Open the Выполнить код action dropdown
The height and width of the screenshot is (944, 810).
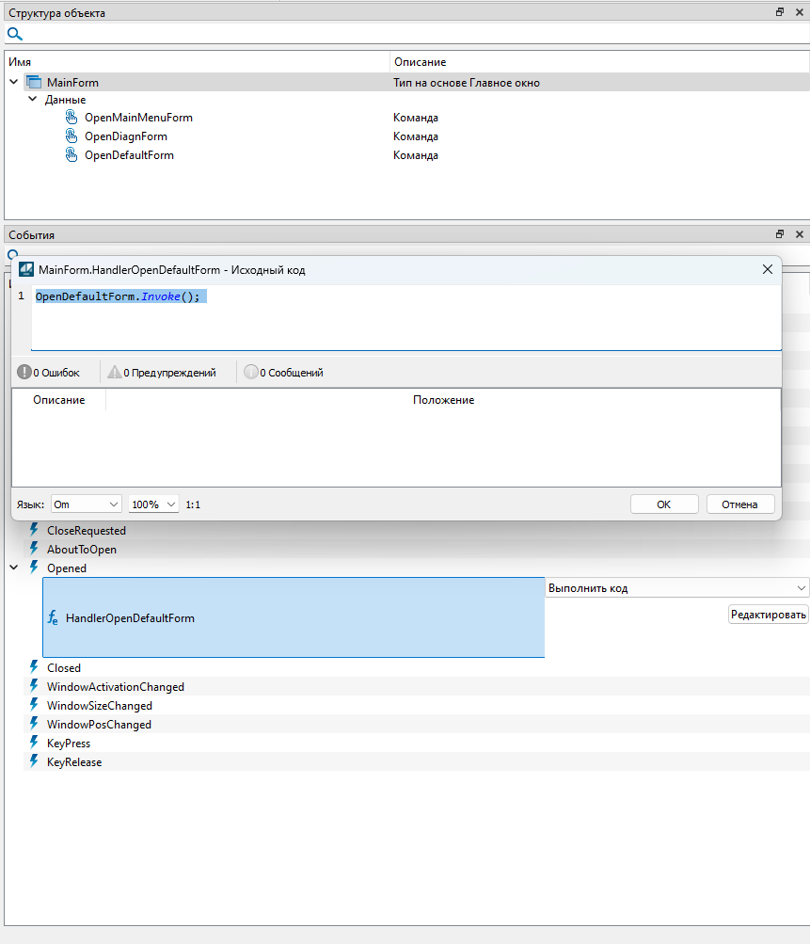(x=676, y=588)
